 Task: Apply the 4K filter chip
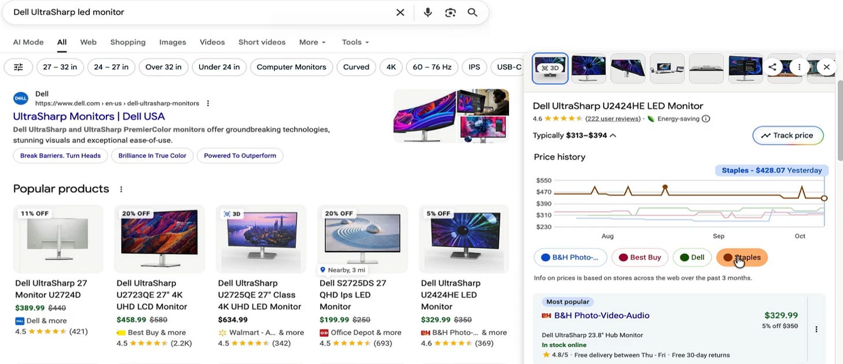tap(391, 67)
